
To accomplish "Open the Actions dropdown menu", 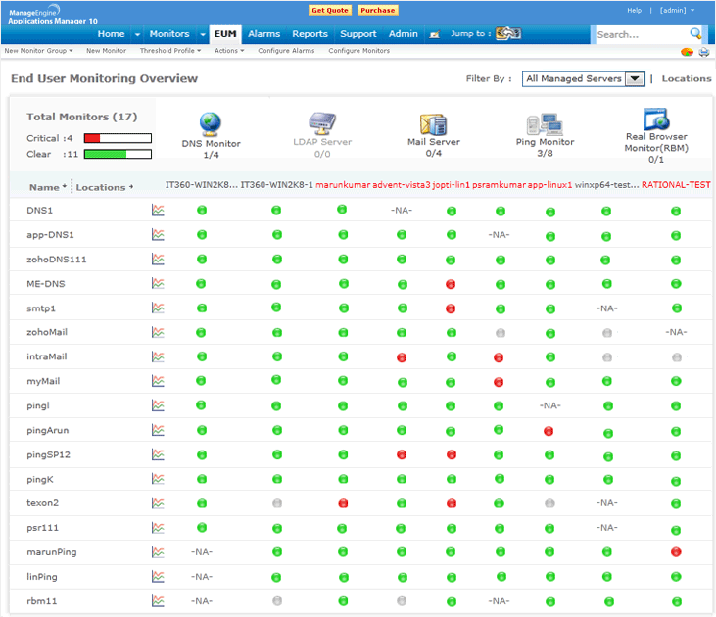I will pyautogui.click(x=229, y=51).
